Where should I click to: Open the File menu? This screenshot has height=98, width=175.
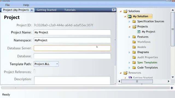pyautogui.click(x=7, y=5)
